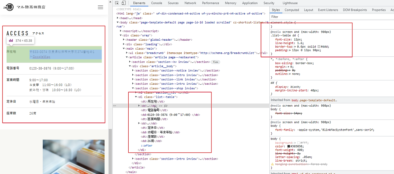Image resolution: width=394 pixels, height=174 pixels.
Task: Open the Lighthouse tab
Action: [290, 3]
